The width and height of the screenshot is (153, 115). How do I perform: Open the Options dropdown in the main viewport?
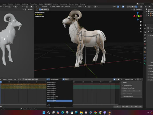139,10
